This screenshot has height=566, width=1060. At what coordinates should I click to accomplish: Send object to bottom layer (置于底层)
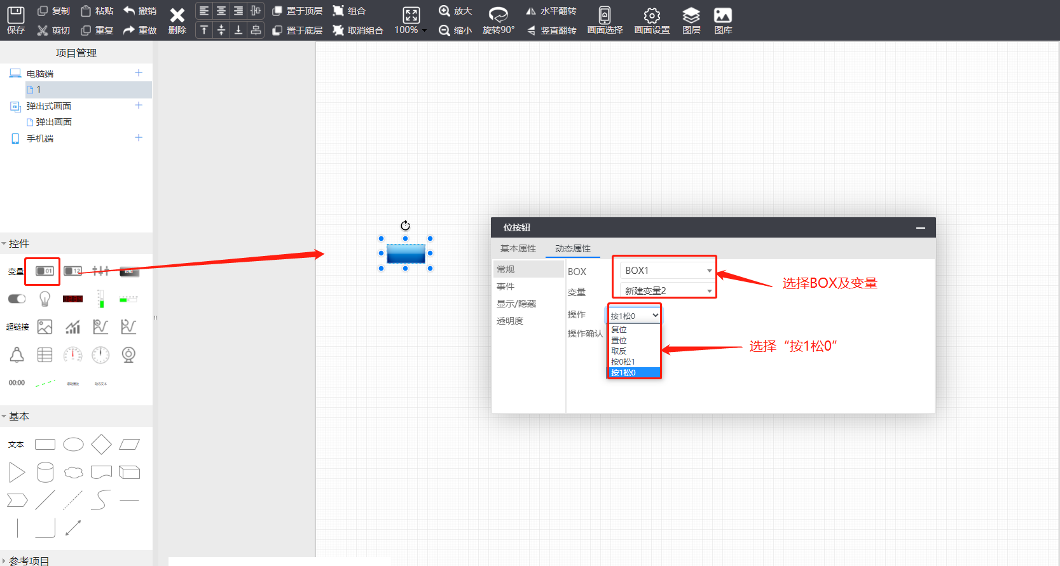point(298,30)
